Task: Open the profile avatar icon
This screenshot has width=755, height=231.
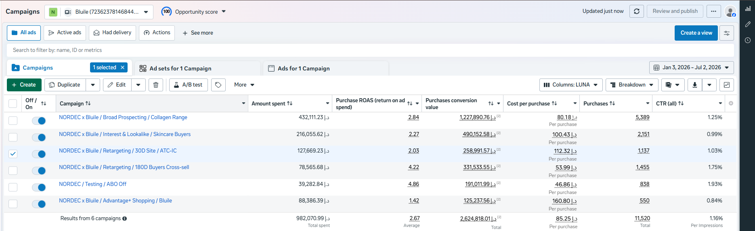Action: click(730, 12)
